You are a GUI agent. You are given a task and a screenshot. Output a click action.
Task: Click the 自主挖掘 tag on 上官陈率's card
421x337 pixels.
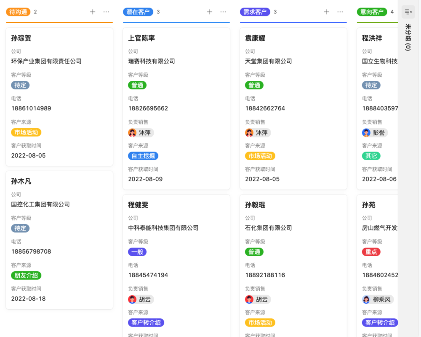(x=143, y=156)
